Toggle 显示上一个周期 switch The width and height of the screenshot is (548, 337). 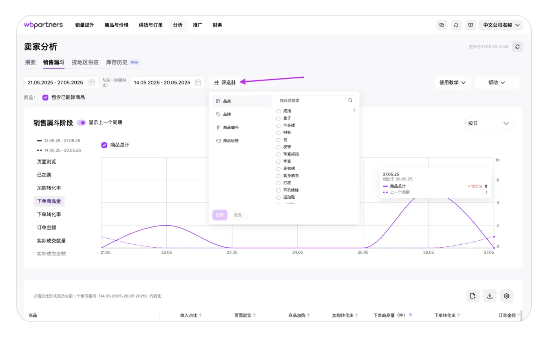(82, 123)
